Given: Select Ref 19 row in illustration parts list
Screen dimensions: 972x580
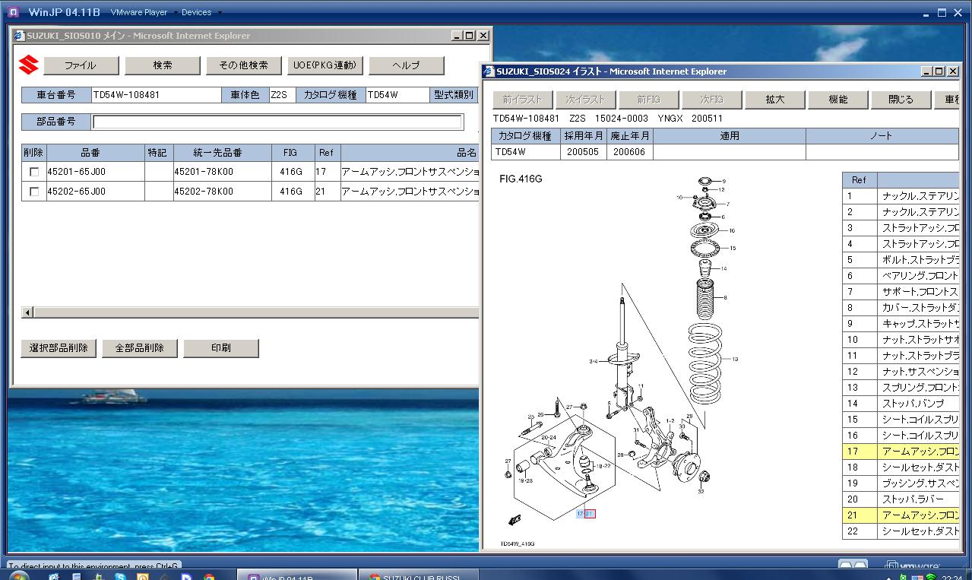Looking at the screenshot, I should click(x=901, y=483).
